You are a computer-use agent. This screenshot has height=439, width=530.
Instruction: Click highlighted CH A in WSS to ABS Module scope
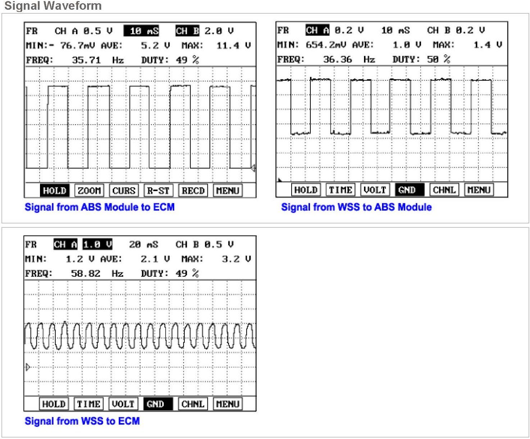317,30
